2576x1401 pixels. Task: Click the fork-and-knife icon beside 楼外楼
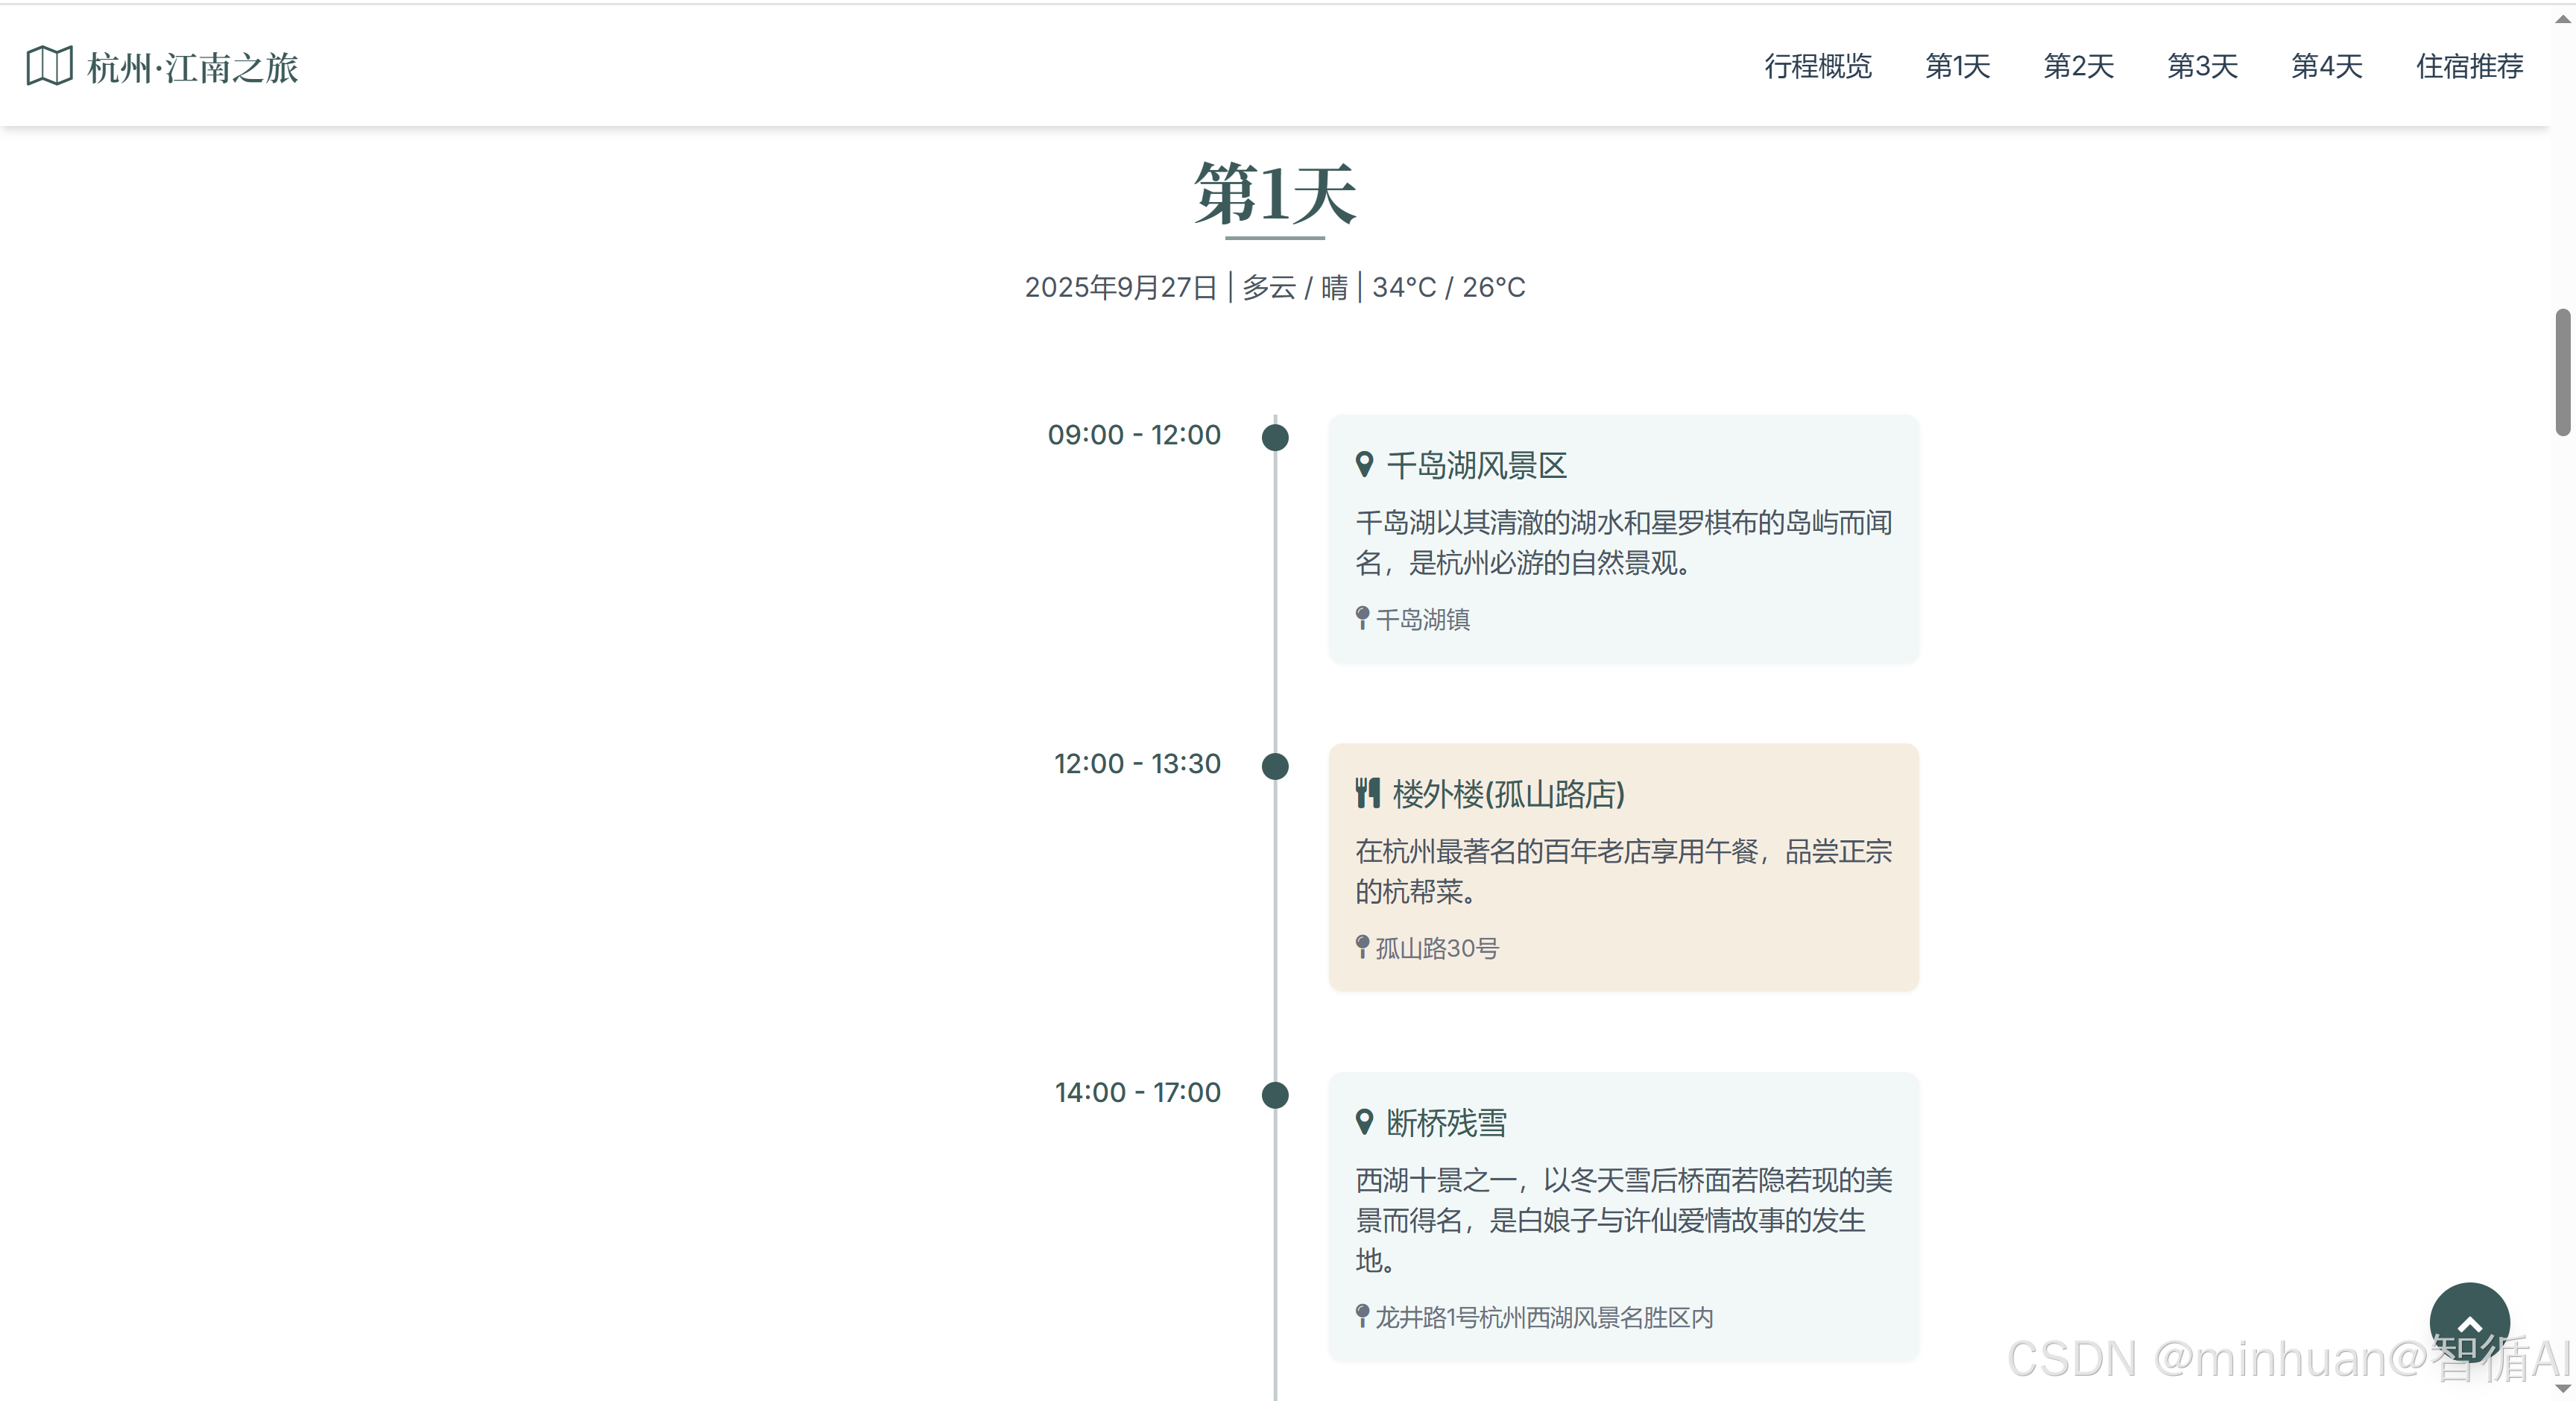(1367, 793)
